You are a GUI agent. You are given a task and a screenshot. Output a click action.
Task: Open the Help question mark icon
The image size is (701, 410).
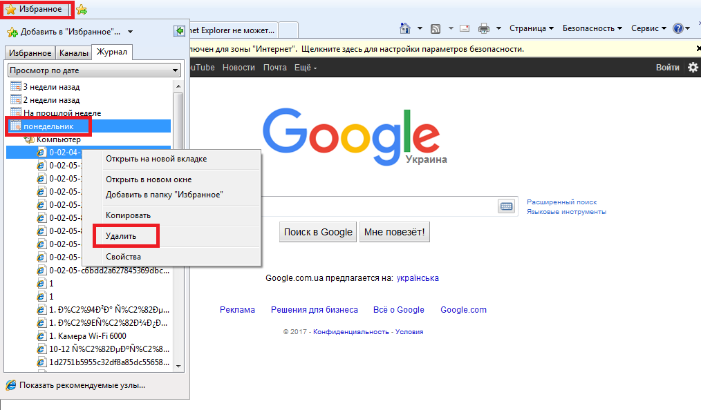click(x=677, y=28)
